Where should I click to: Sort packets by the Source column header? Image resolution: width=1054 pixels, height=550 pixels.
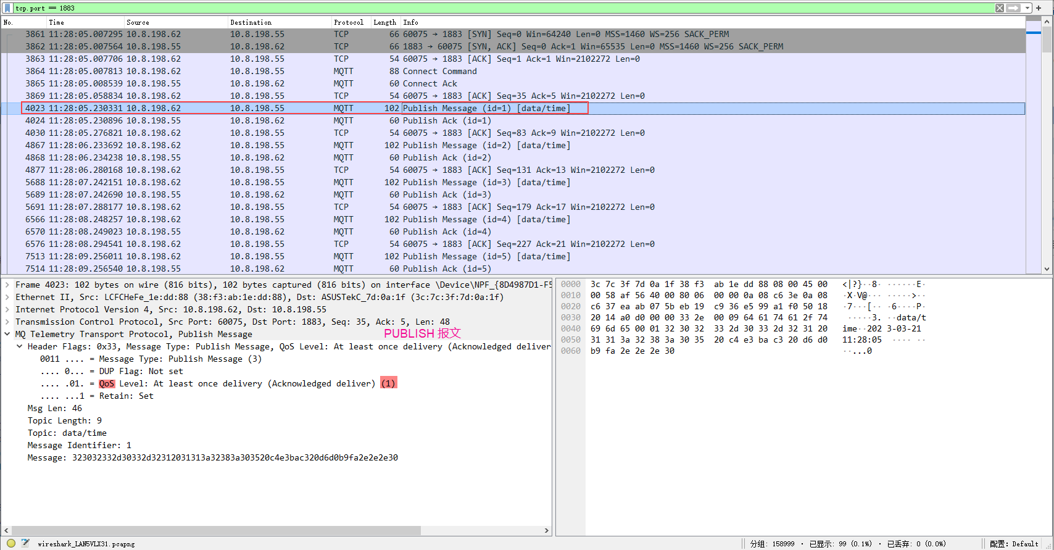176,22
